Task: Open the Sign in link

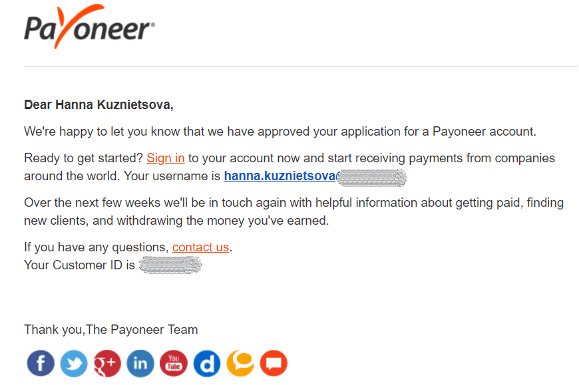Action: (165, 158)
